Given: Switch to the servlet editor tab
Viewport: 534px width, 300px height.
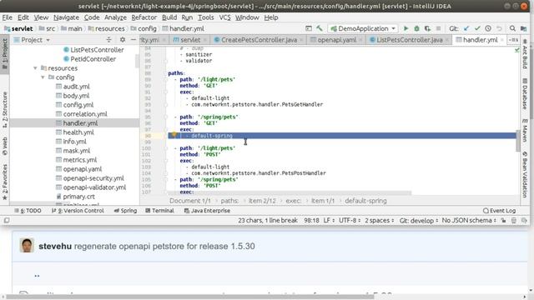Looking at the screenshot, I should click(x=190, y=40).
